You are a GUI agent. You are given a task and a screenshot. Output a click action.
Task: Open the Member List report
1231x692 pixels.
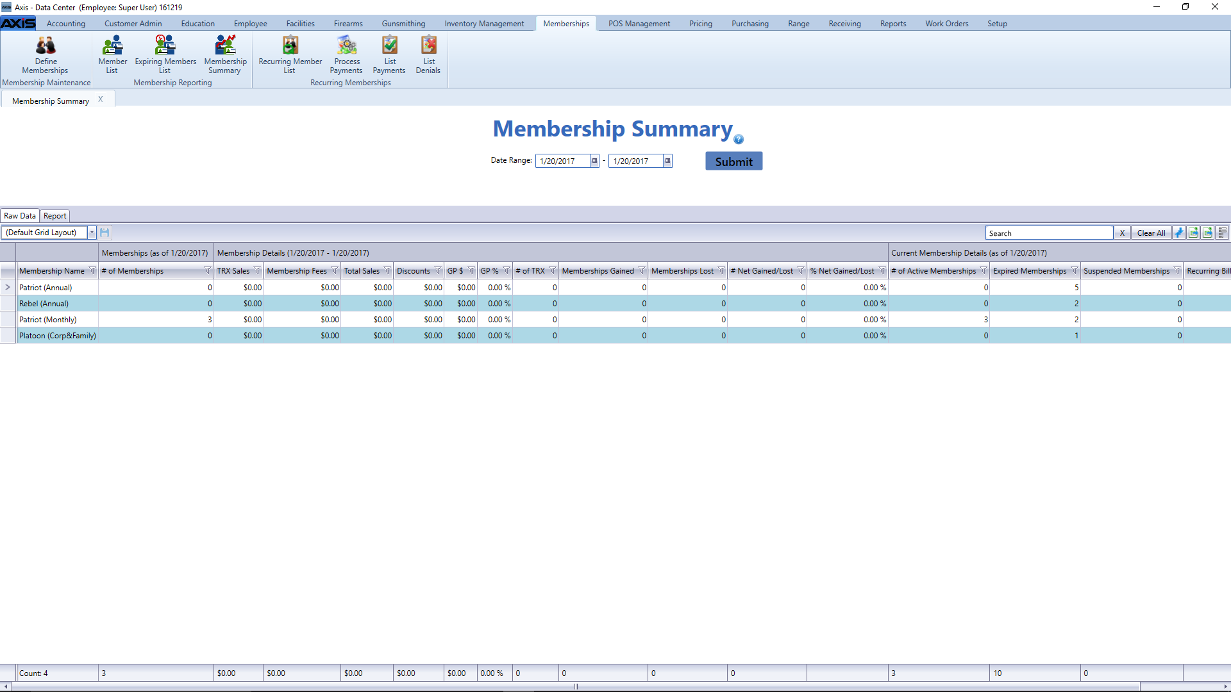pyautogui.click(x=112, y=55)
